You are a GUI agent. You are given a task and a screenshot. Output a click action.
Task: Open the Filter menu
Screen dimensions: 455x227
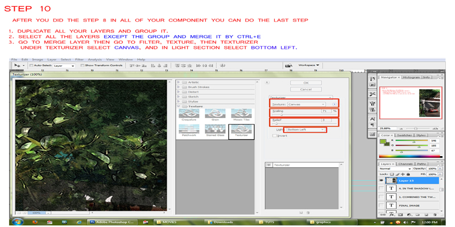79,59
